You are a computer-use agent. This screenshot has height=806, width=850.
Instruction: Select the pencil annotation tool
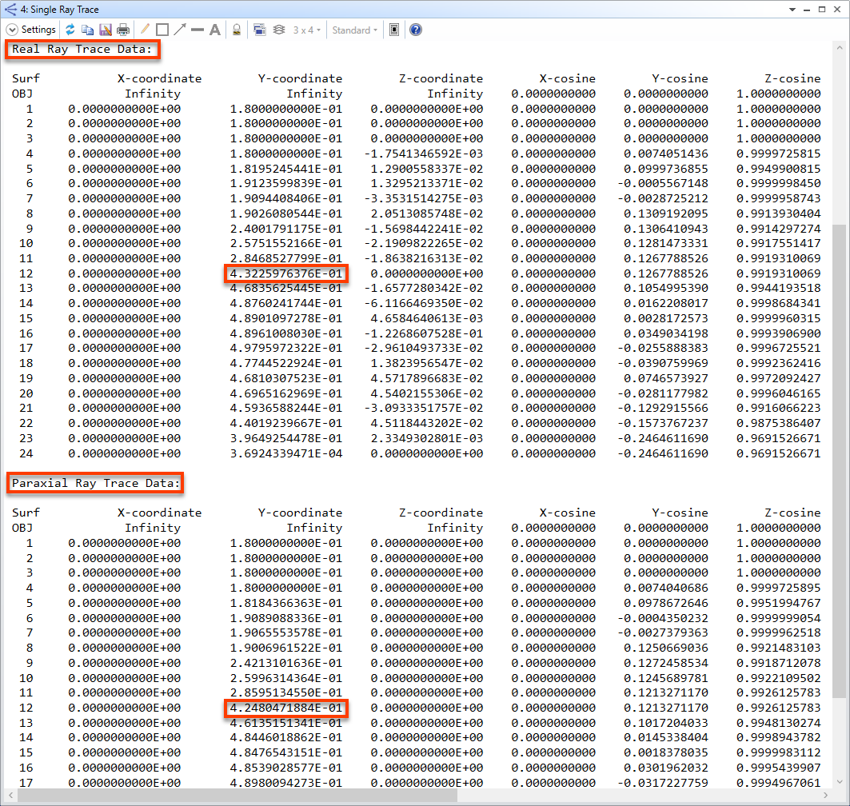coord(145,30)
